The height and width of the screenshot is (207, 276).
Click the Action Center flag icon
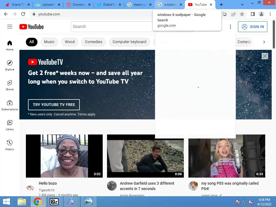[x=237, y=202]
